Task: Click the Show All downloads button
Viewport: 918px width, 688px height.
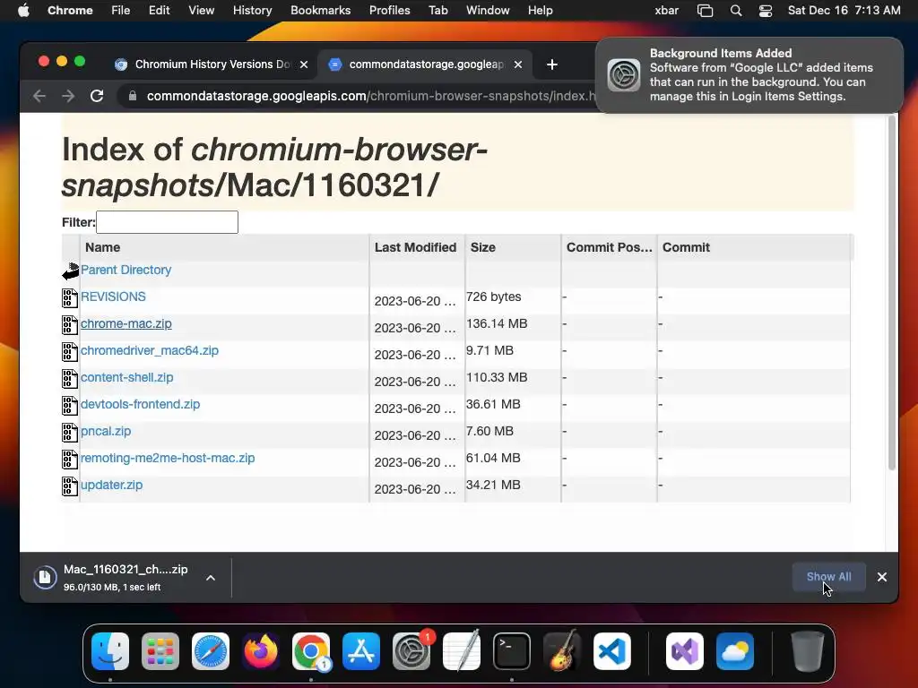Action: point(828,577)
